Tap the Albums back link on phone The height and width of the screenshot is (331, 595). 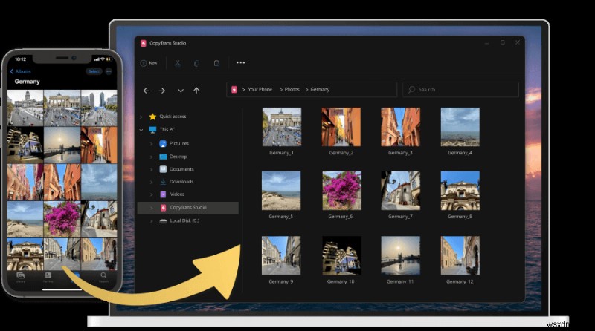click(x=21, y=71)
